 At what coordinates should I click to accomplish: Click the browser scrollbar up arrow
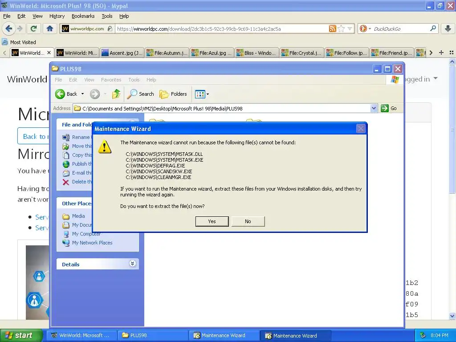(452, 61)
